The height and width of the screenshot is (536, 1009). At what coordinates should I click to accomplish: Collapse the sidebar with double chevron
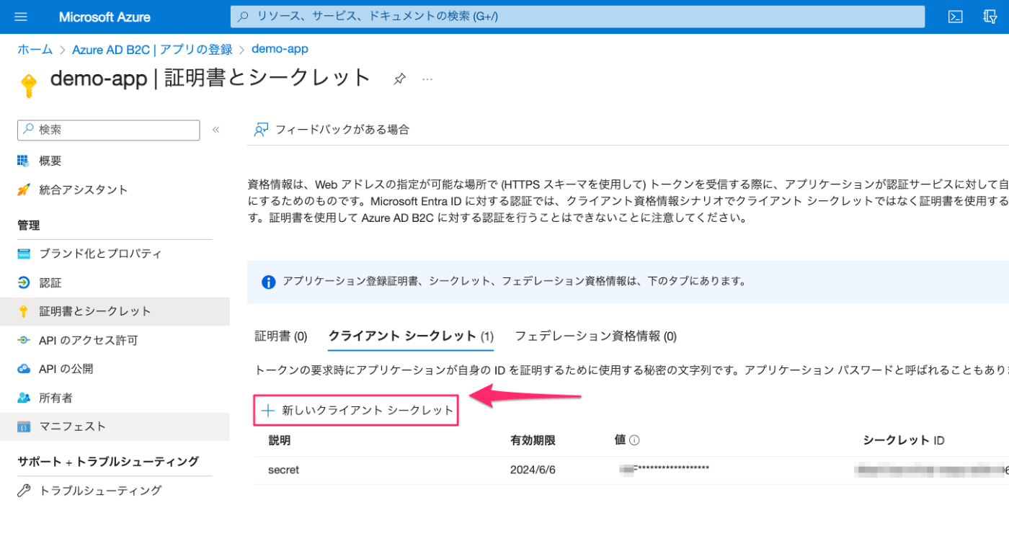tap(215, 130)
